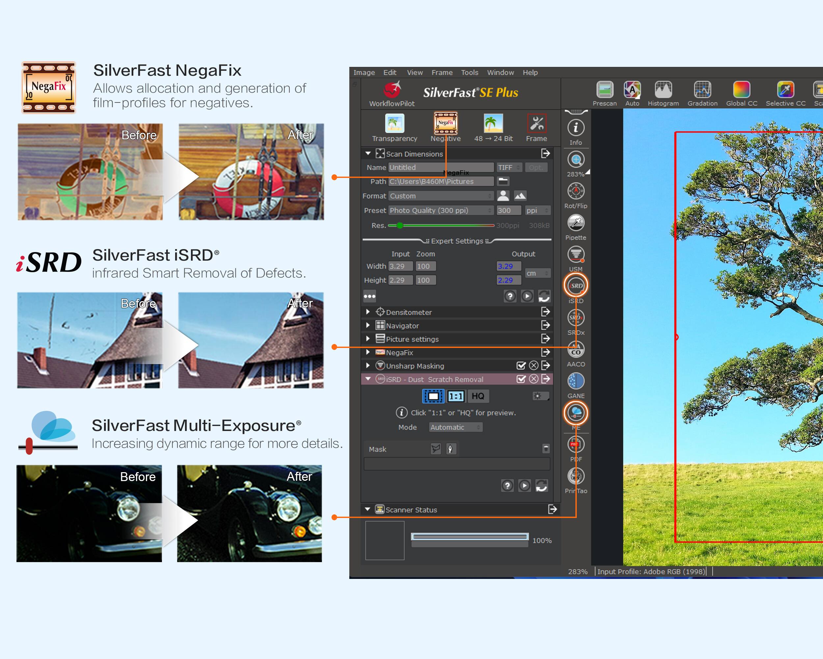823x659 pixels.
Task: Open the Tools menu
Action: coord(469,72)
